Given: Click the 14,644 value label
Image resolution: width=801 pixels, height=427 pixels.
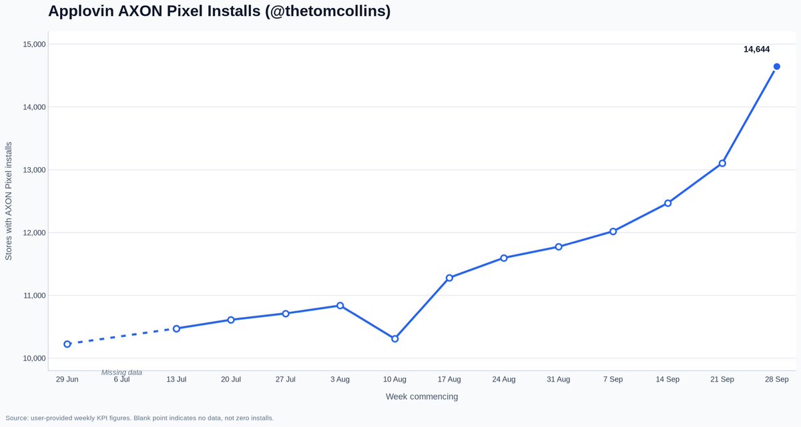Looking at the screenshot, I should (758, 49).
